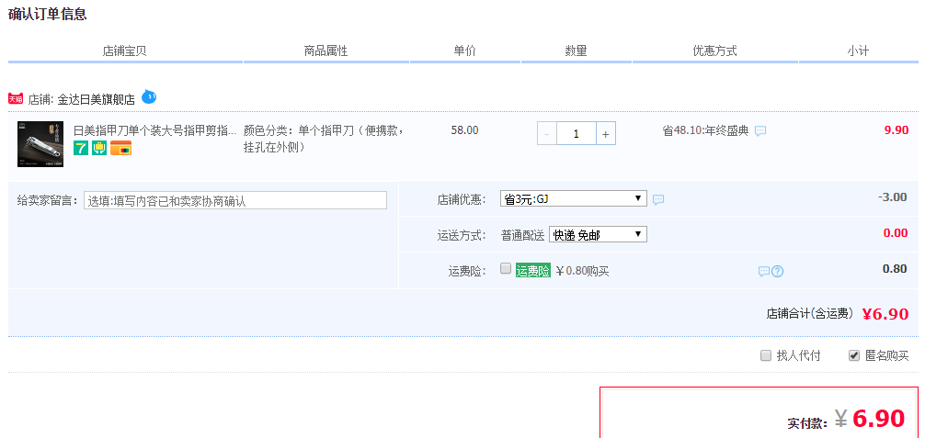Viewport: 925px width, 438px height.
Task: Click the ￥0.80购买 insurance text
Action: pyautogui.click(x=582, y=271)
